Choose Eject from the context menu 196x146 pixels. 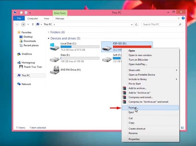[x=150, y=112]
